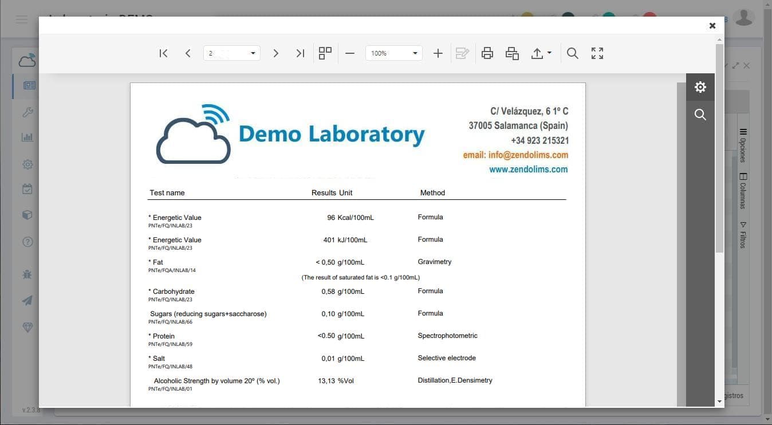Open the bar chart statistics sidebar item
This screenshot has width=772, height=425.
(x=27, y=137)
